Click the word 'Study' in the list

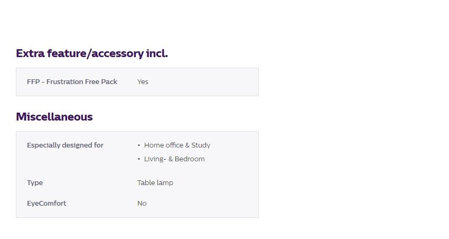(x=201, y=145)
